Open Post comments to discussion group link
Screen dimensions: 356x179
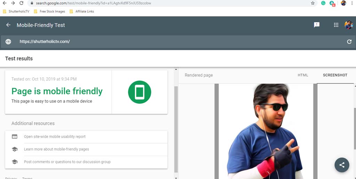(67, 162)
